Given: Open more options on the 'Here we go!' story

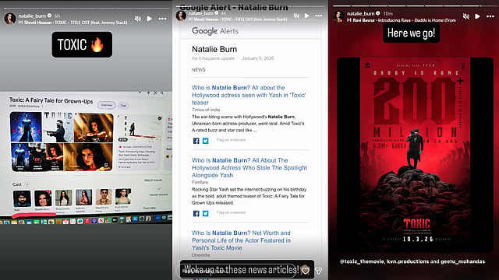Looking at the screenshot, I should click(x=490, y=16).
